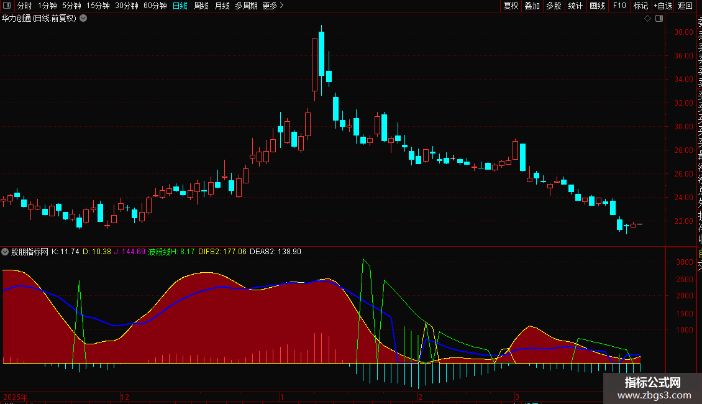Select the 5分钟 period

[71, 6]
